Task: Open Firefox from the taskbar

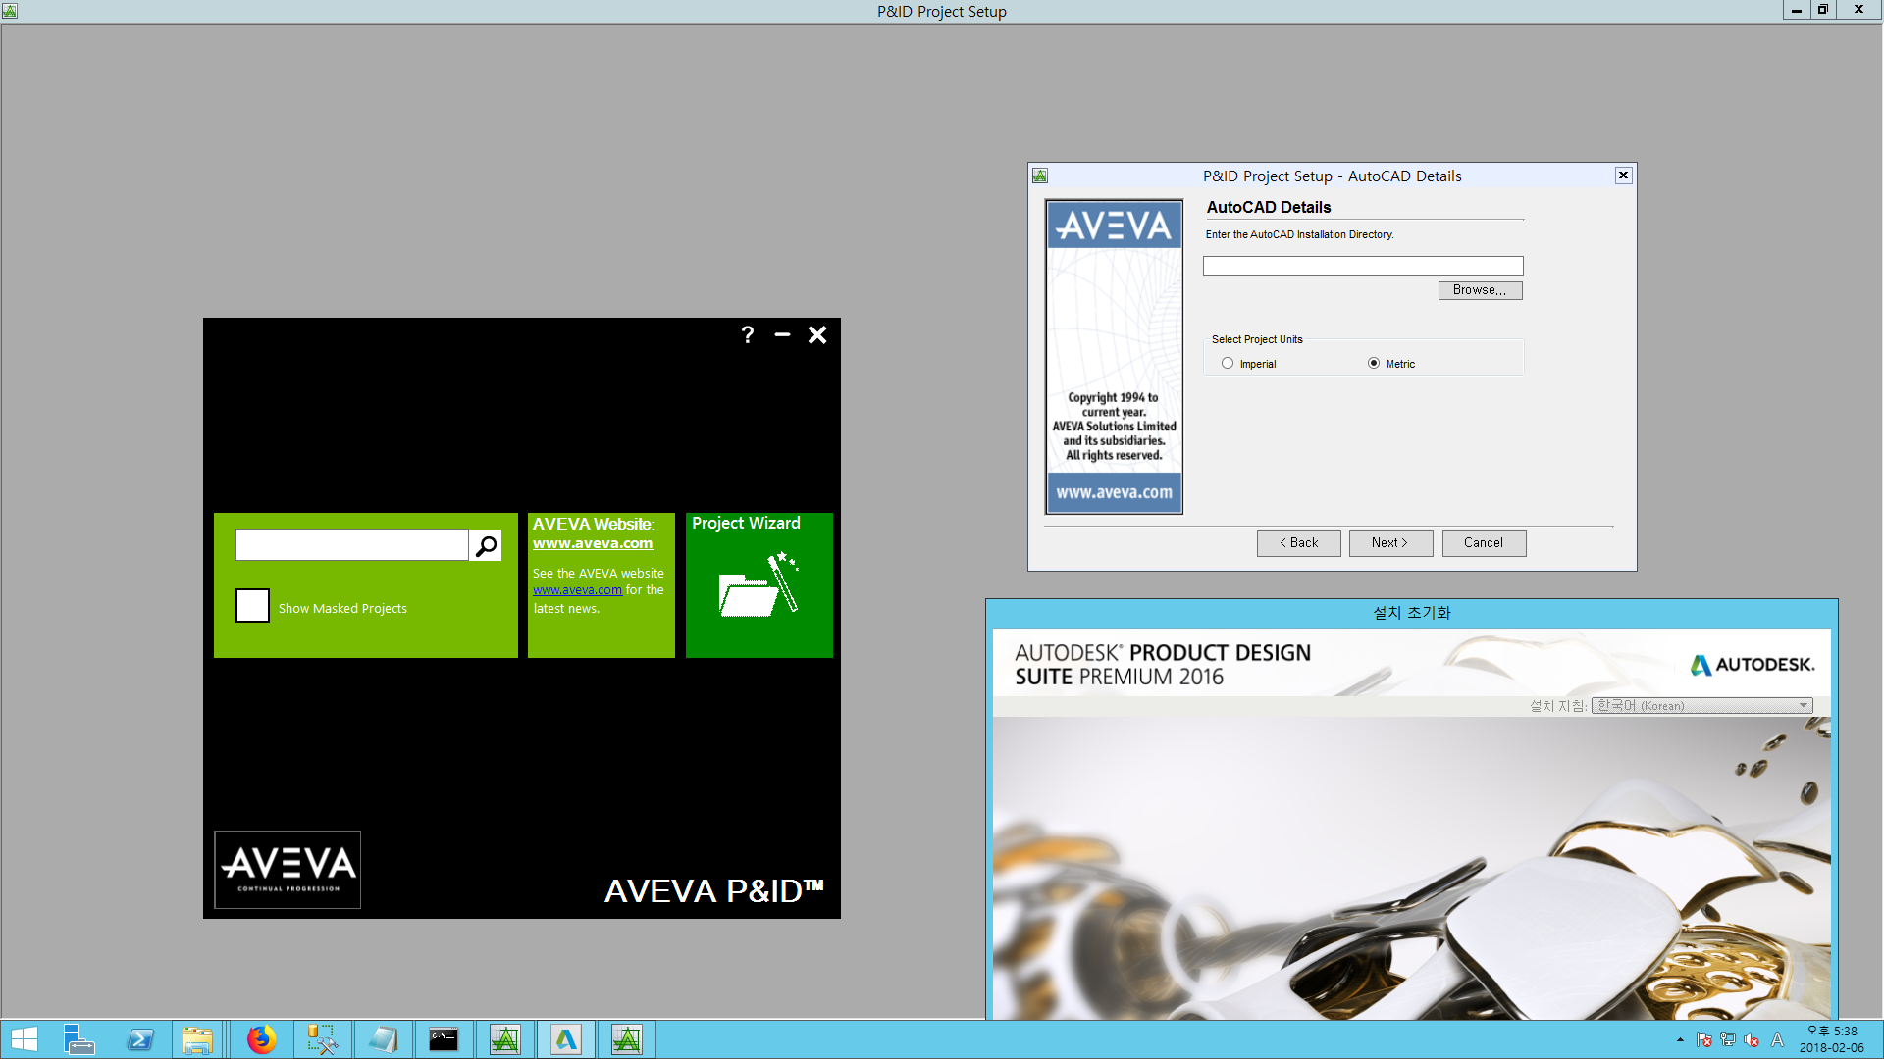Action: pos(261,1039)
